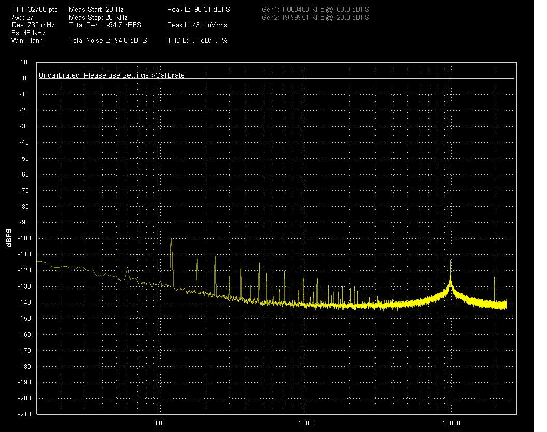Select the Win: Hann label
Image resolution: width=547 pixels, height=432 pixels.
coord(27,40)
